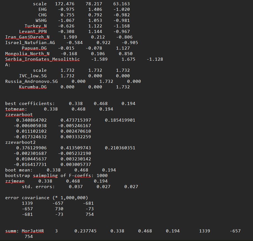Click the word 'EHG' row label

(x=43, y=9)
